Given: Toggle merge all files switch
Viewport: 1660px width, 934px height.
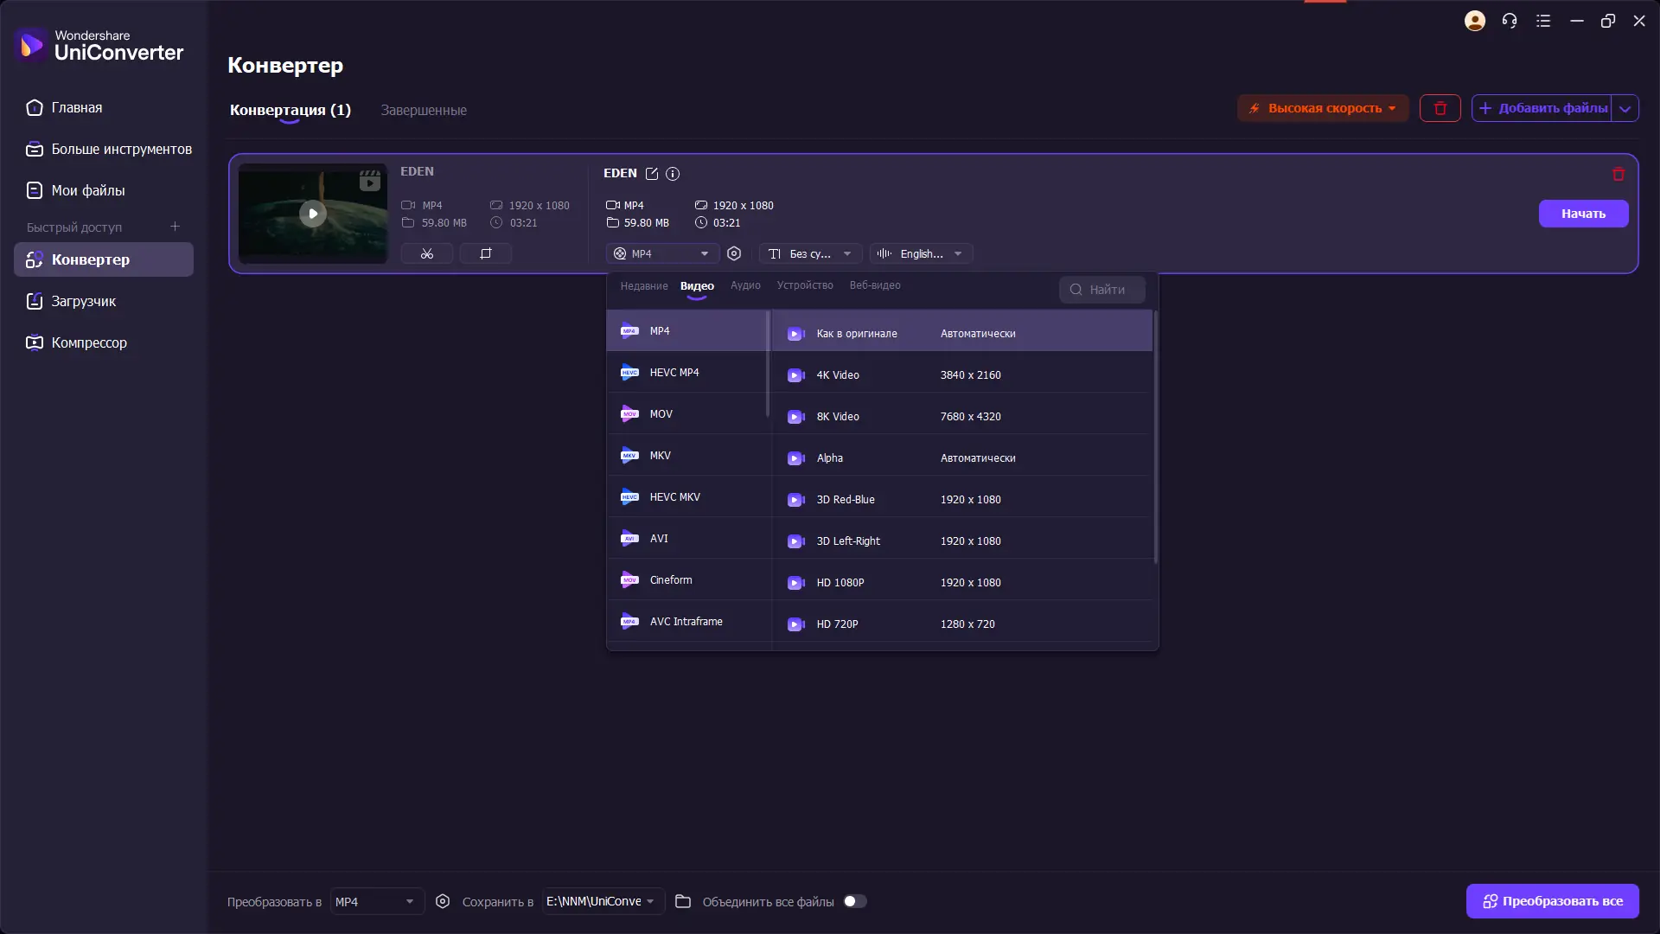Looking at the screenshot, I should pyautogui.click(x=854, y=901).
